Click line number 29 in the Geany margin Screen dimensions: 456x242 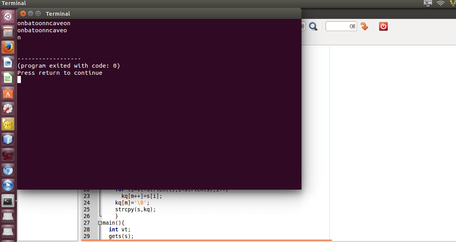(87, 236)
